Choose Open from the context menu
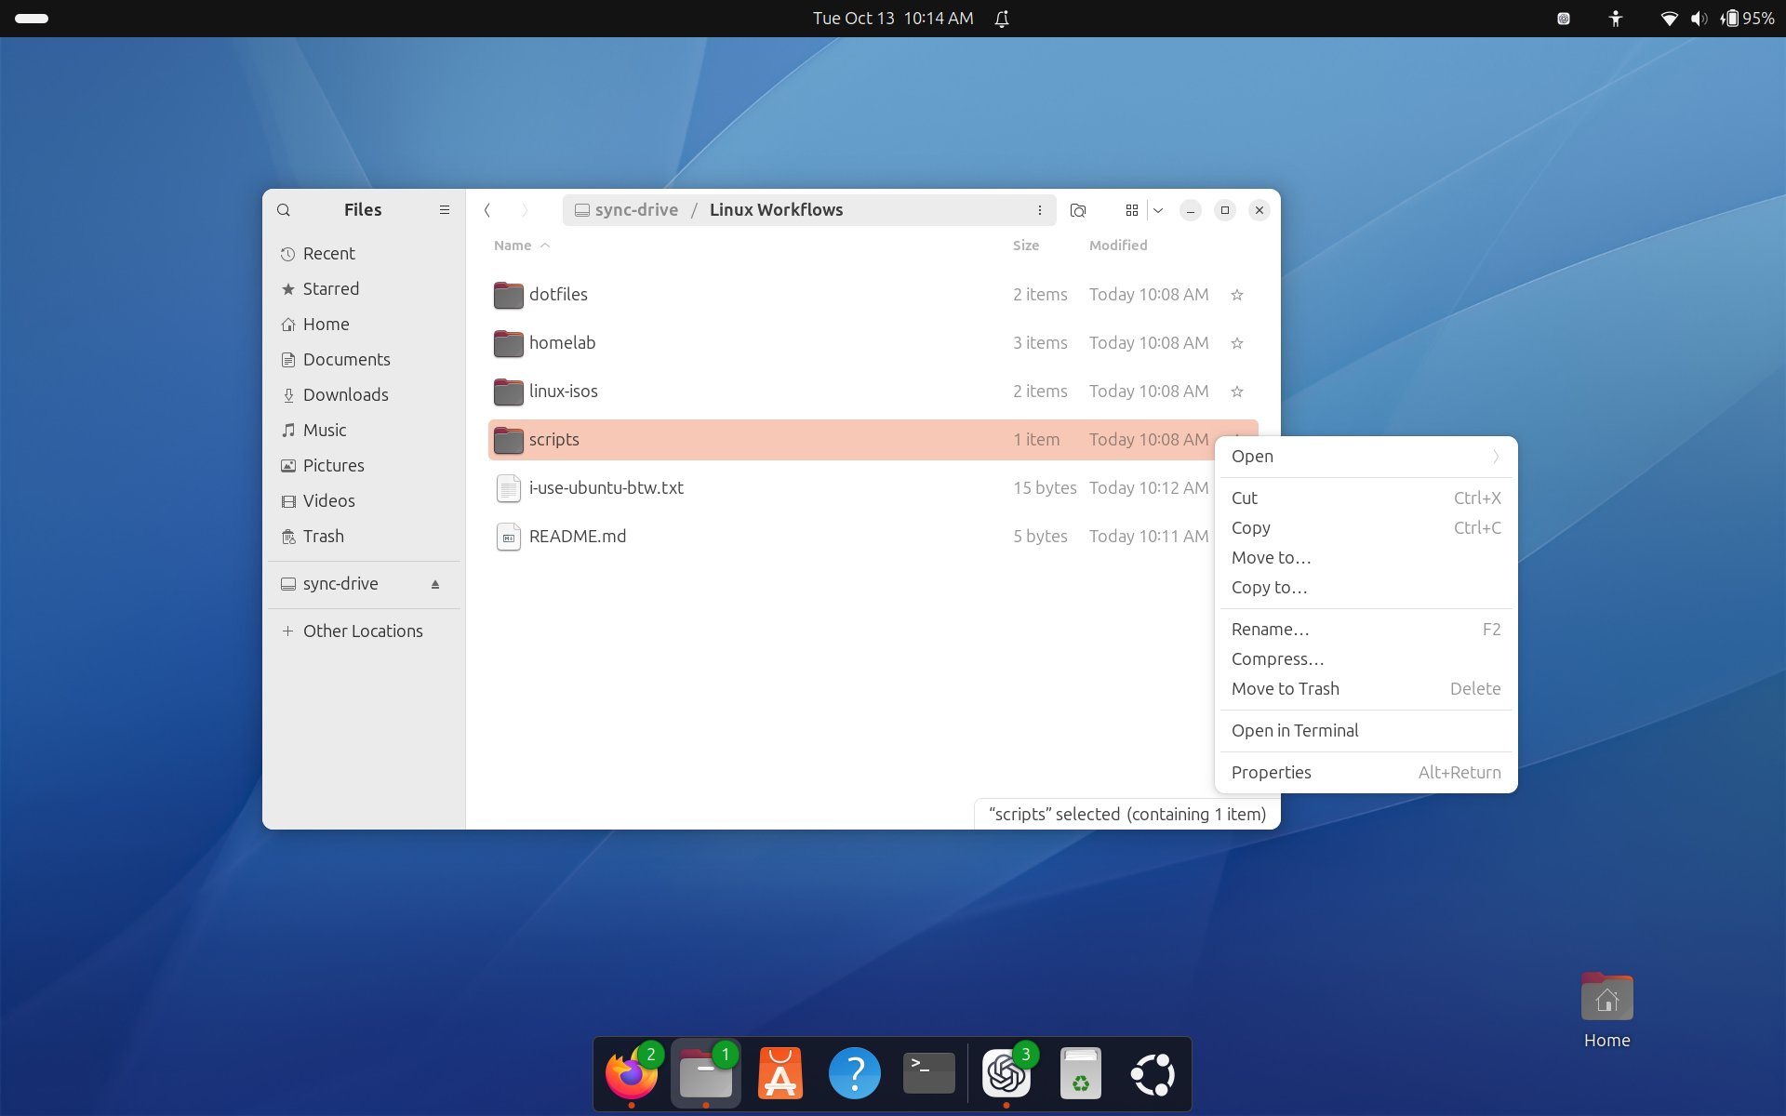Image resolution: width=1786 pixels, height=1116 pixels. click(1366, 457)
